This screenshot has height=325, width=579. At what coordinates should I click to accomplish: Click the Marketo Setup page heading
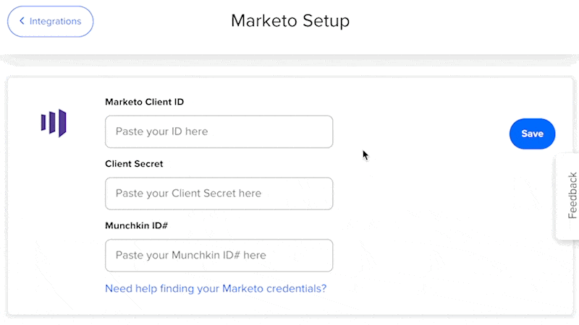point(289,21)
